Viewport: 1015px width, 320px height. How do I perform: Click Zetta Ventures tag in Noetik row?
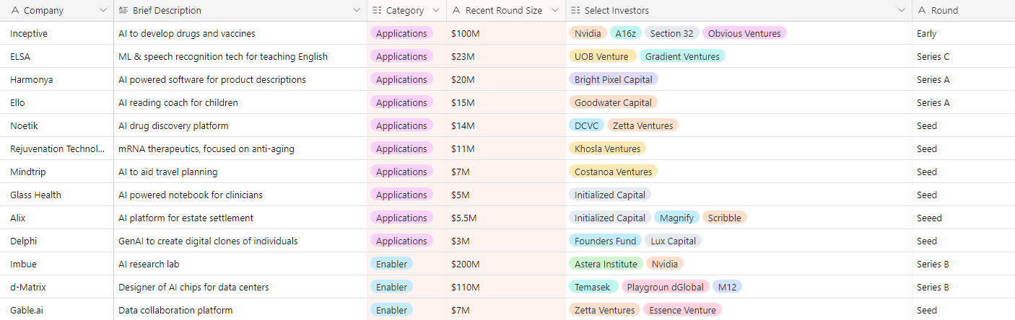642,125
